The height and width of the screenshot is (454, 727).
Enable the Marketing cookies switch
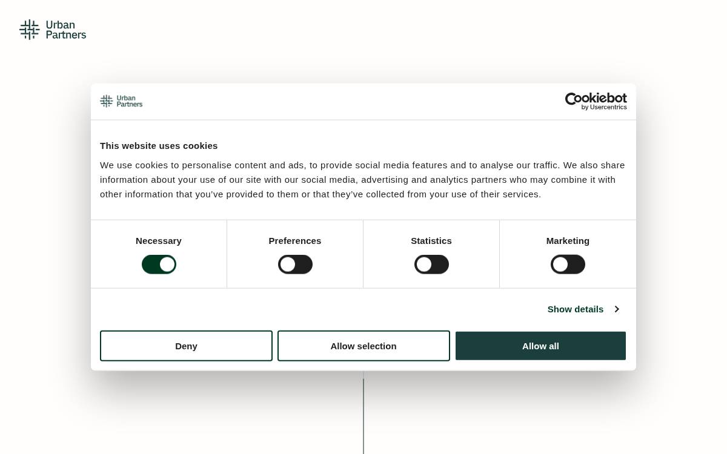coord(568,265)
